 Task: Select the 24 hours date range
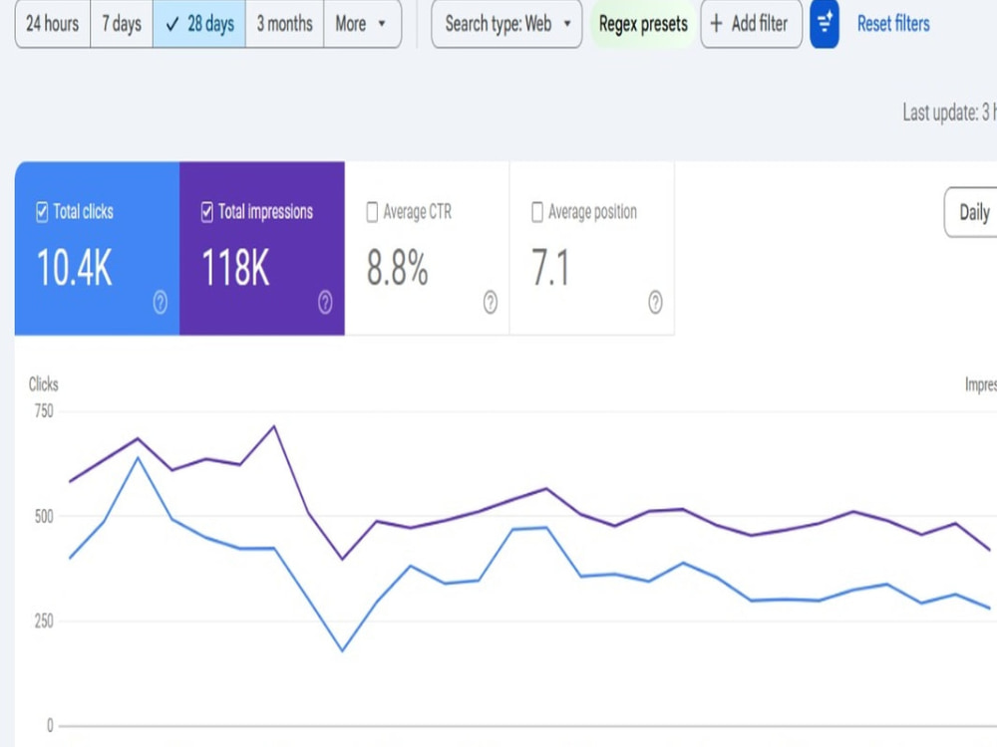[x=53, y=24]
